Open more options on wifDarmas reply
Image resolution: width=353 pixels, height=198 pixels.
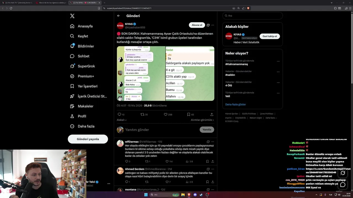click(213, 142)
